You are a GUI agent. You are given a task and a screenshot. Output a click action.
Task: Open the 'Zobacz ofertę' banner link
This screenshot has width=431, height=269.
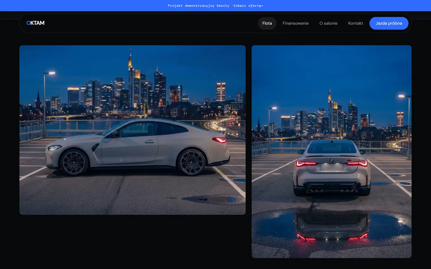(248, 6)
